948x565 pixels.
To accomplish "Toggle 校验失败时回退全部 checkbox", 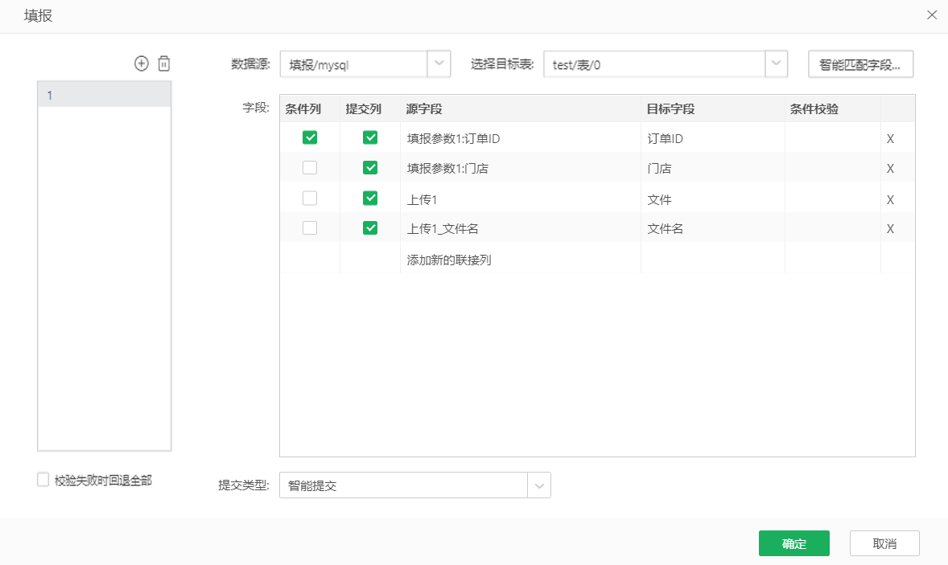I will [x=43, y=480].
